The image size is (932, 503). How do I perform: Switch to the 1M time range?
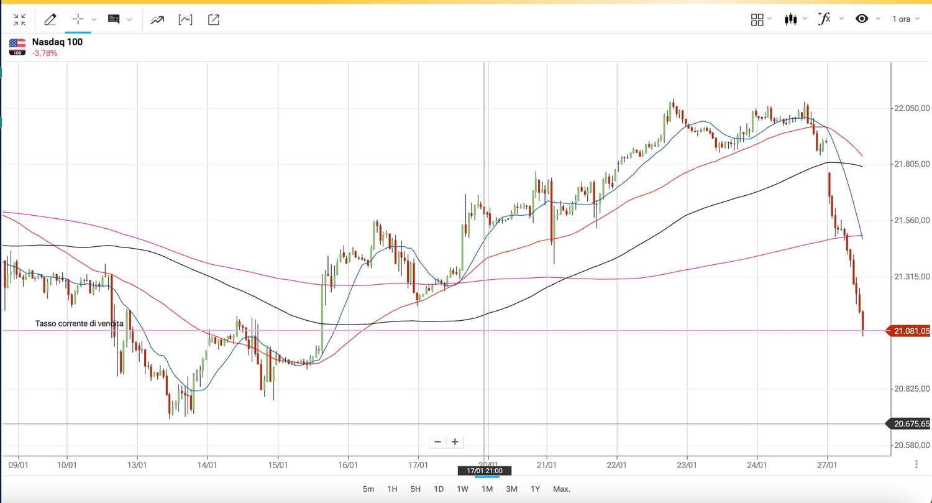(487, 489)
